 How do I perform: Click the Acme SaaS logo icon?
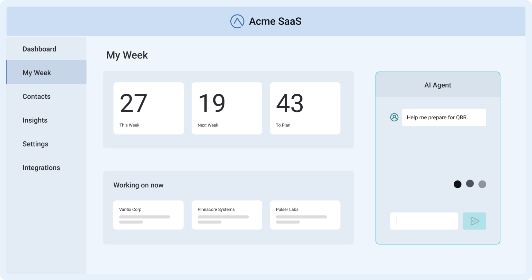pos(237,21)
